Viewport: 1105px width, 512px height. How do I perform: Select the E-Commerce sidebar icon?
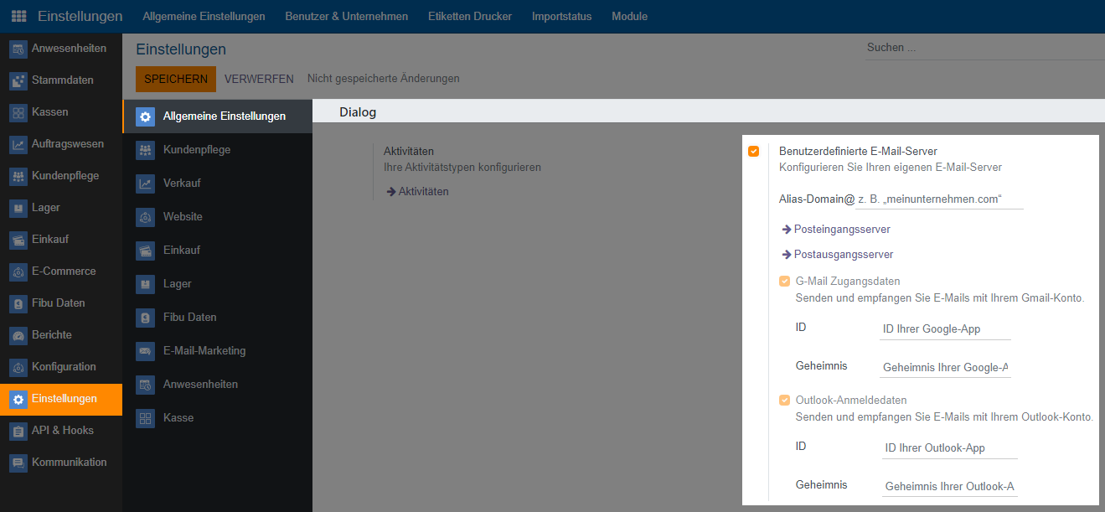pyautogui.click(x=18, y=272)
